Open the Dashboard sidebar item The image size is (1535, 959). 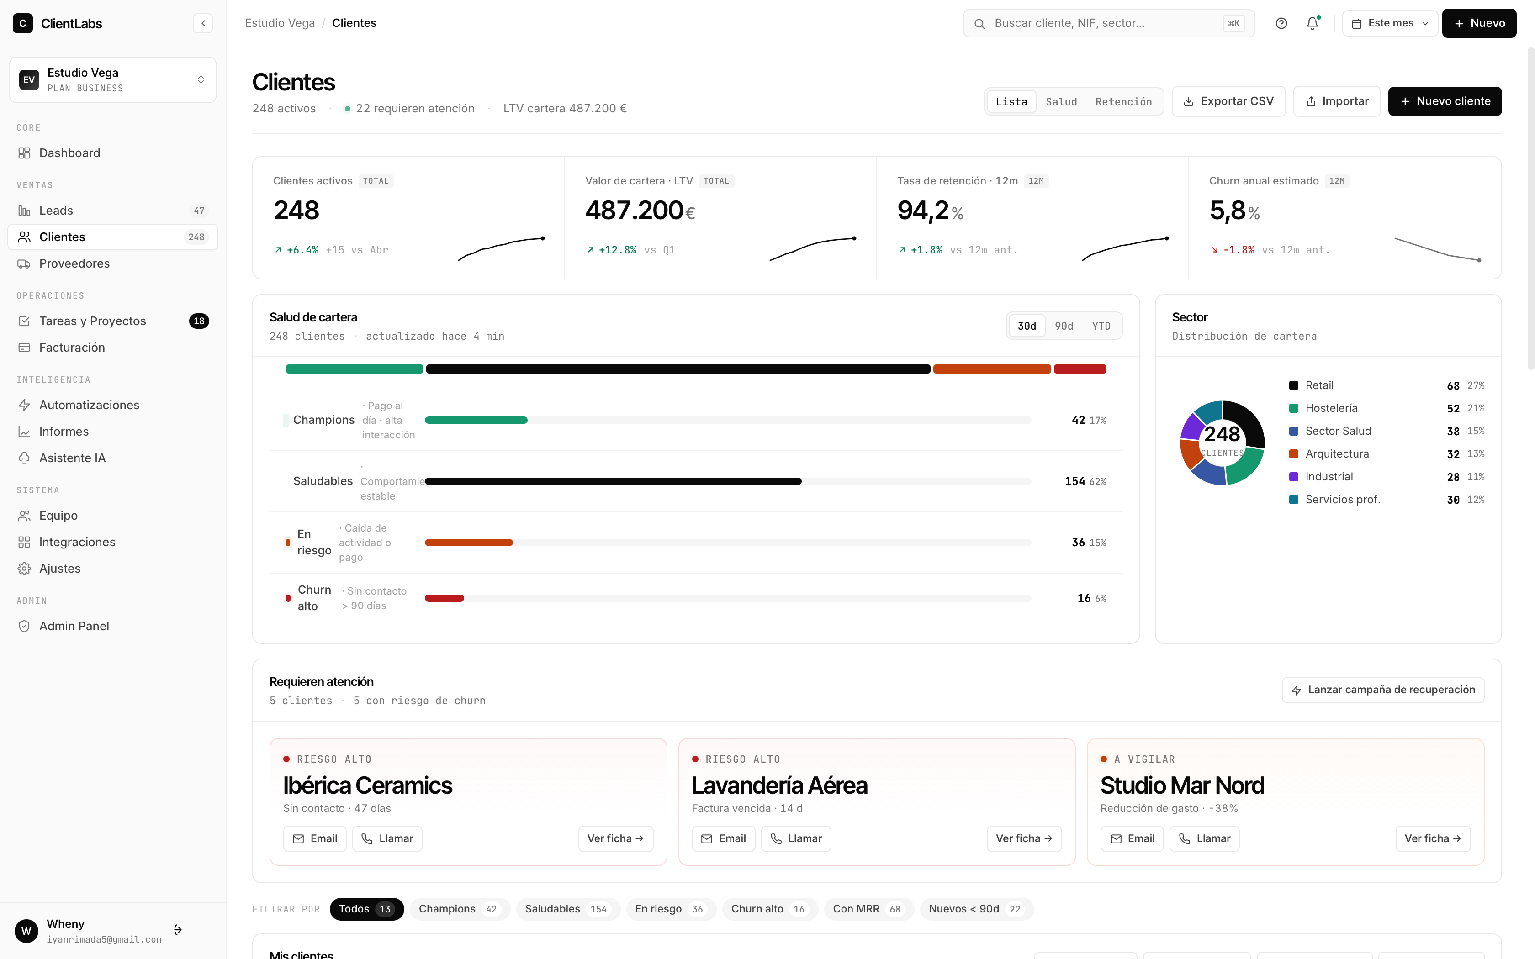click(x=113, y=153)
